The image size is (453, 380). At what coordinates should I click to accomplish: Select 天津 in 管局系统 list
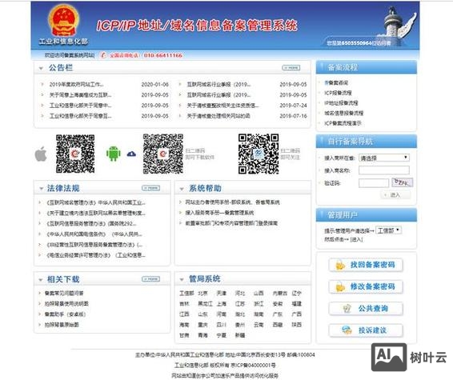pos(222,294)
